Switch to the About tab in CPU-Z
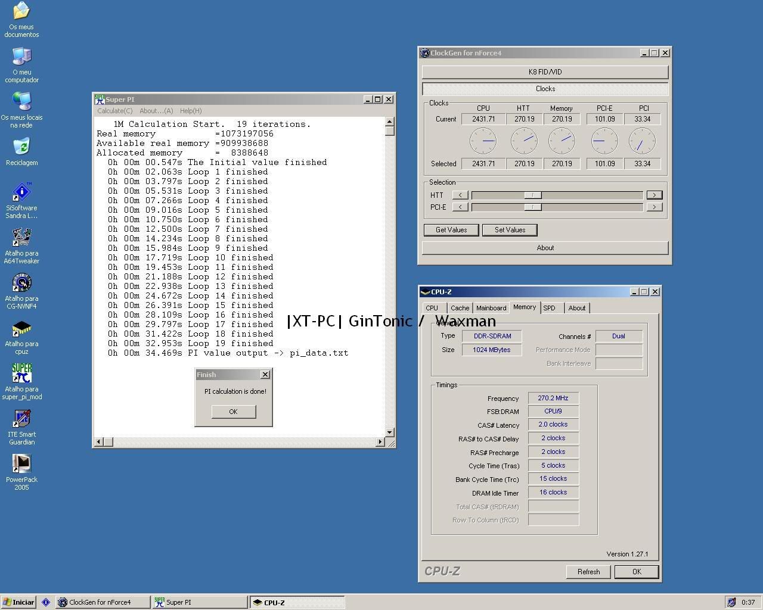The image size is (763, 610). coord(576,308)
